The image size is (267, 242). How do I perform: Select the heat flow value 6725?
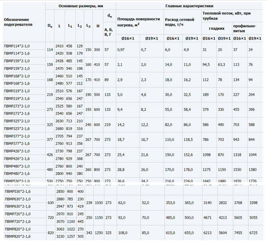click(254, 232)
